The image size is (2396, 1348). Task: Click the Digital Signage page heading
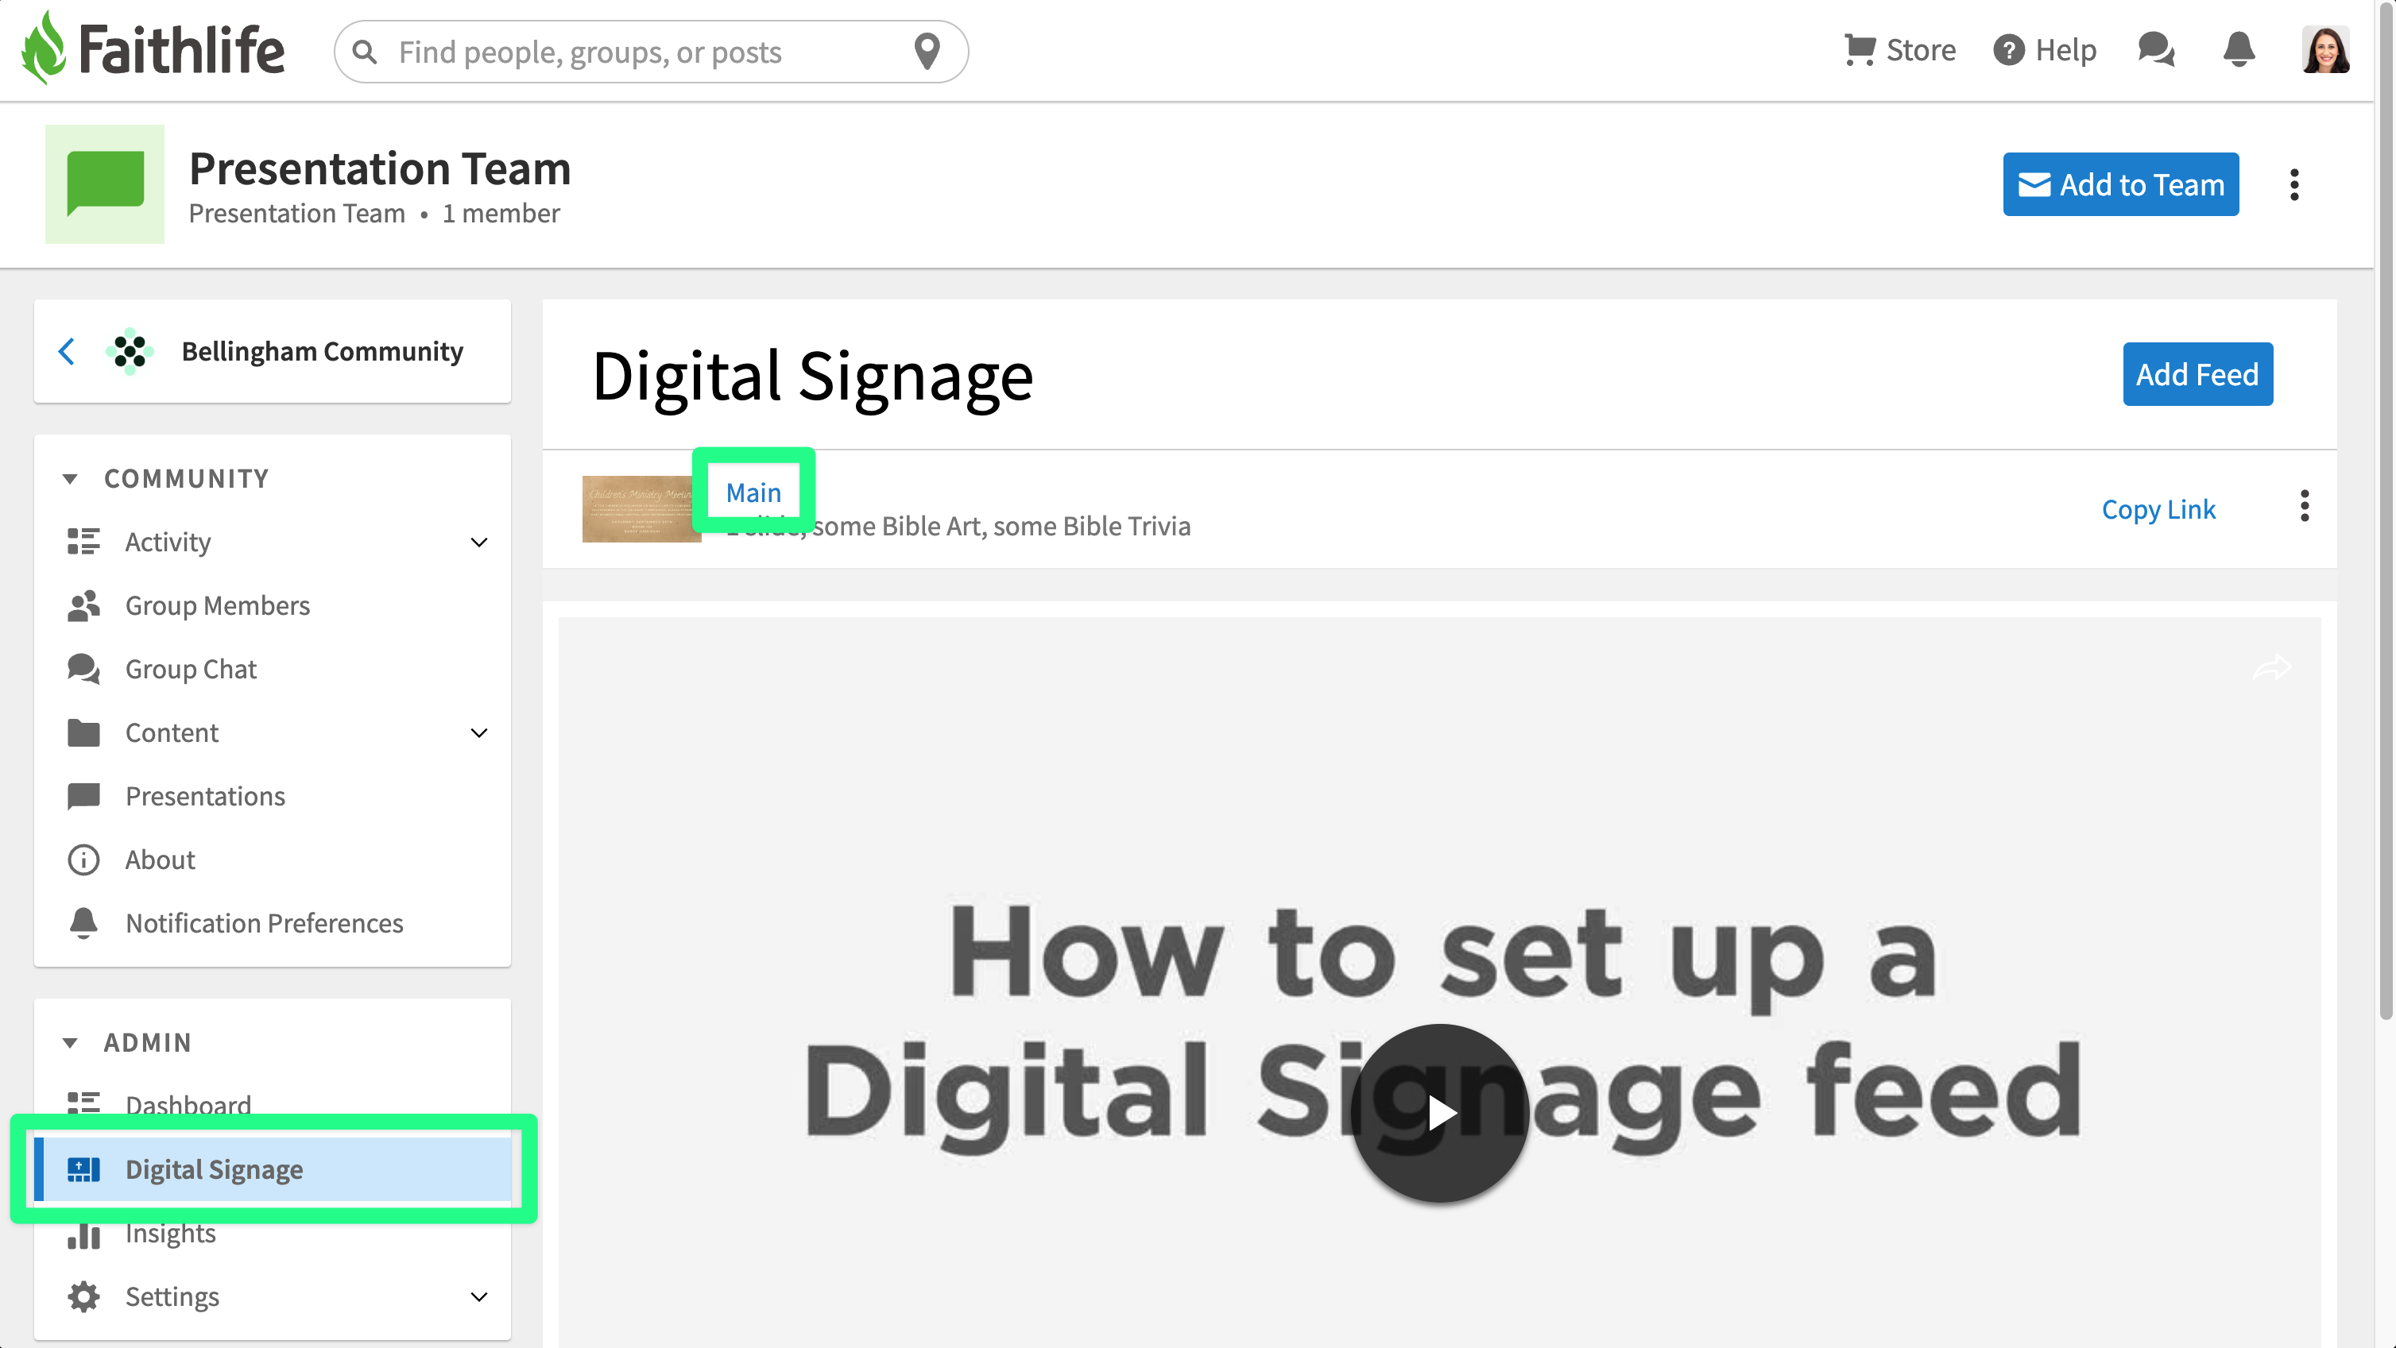[812, 376]
